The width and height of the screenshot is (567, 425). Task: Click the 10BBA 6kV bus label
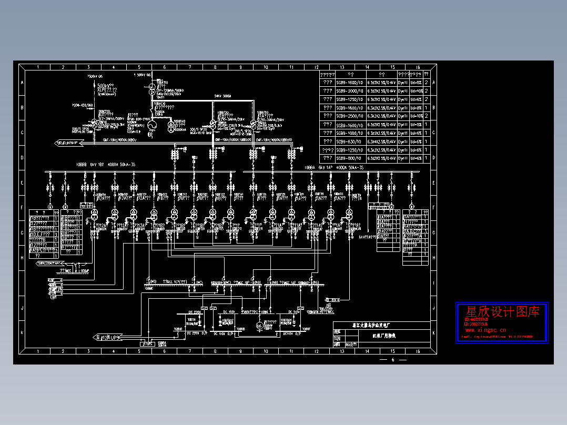point(334,168)
